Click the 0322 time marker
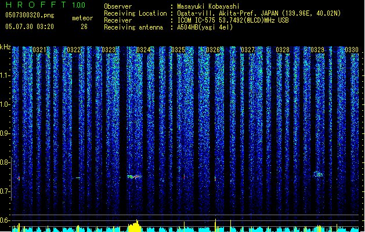This screenshot has height=232, width=365. (x=74, y=50)
